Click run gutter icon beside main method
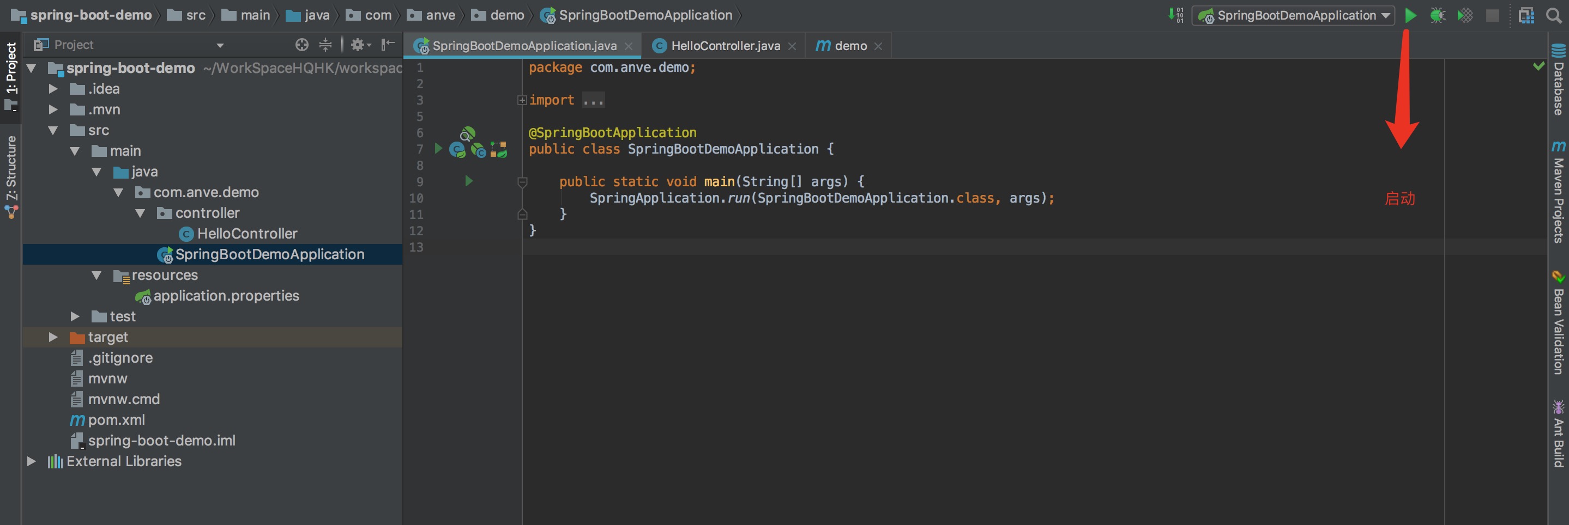Screen dimensions: 1569x525 [x=468, y=181]
